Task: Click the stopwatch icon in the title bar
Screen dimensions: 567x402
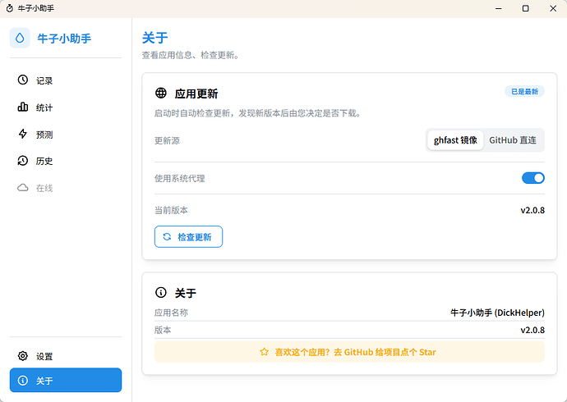Action: pyautogui.click(x=10, y=8)
